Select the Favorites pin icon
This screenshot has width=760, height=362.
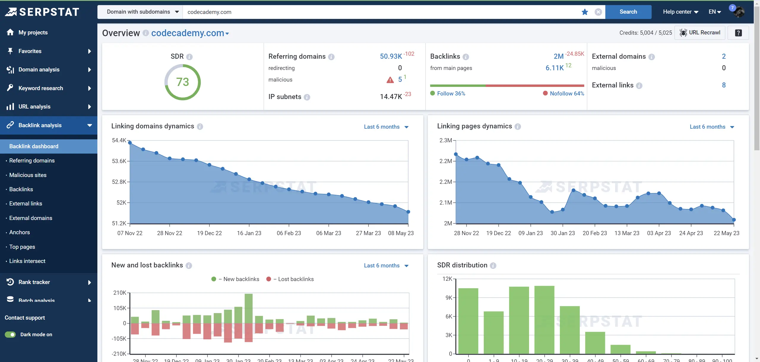10,51
